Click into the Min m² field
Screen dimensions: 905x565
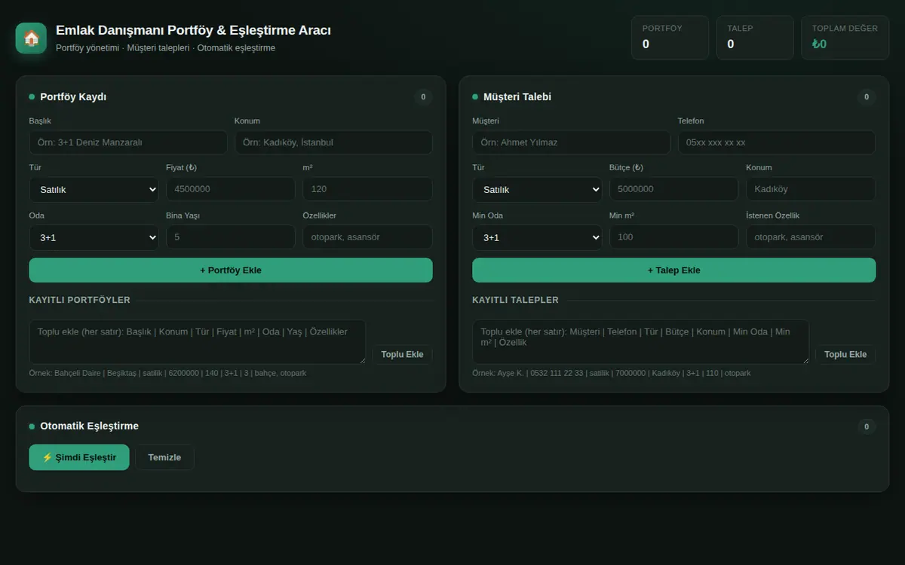click(x=674, y=237)
